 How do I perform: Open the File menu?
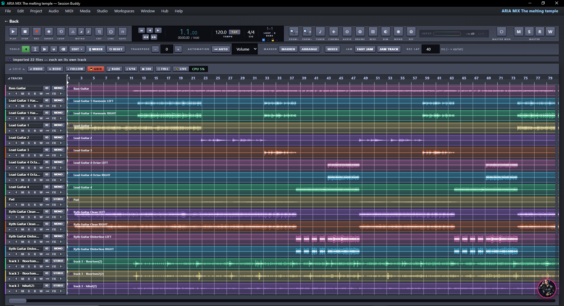[x=8, y=11]
